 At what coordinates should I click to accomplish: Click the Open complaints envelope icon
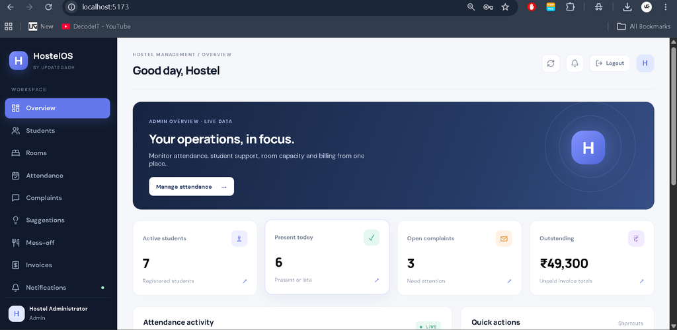[504, 238]
